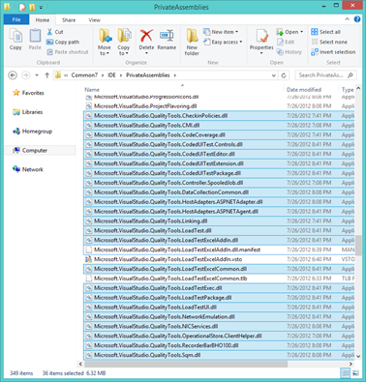The width and height of the screenshot is (366, 382).
Task: Open the File tab
Action: tap(16, 19)
